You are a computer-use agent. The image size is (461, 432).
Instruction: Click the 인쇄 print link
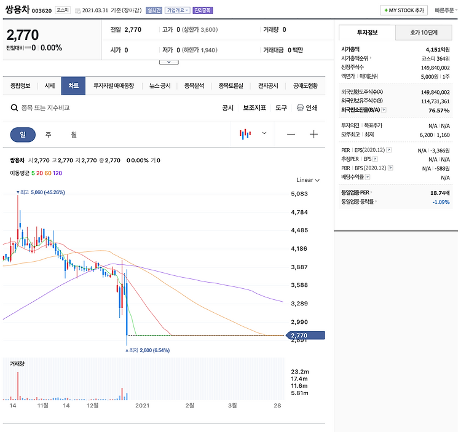[x=312, y=108]
